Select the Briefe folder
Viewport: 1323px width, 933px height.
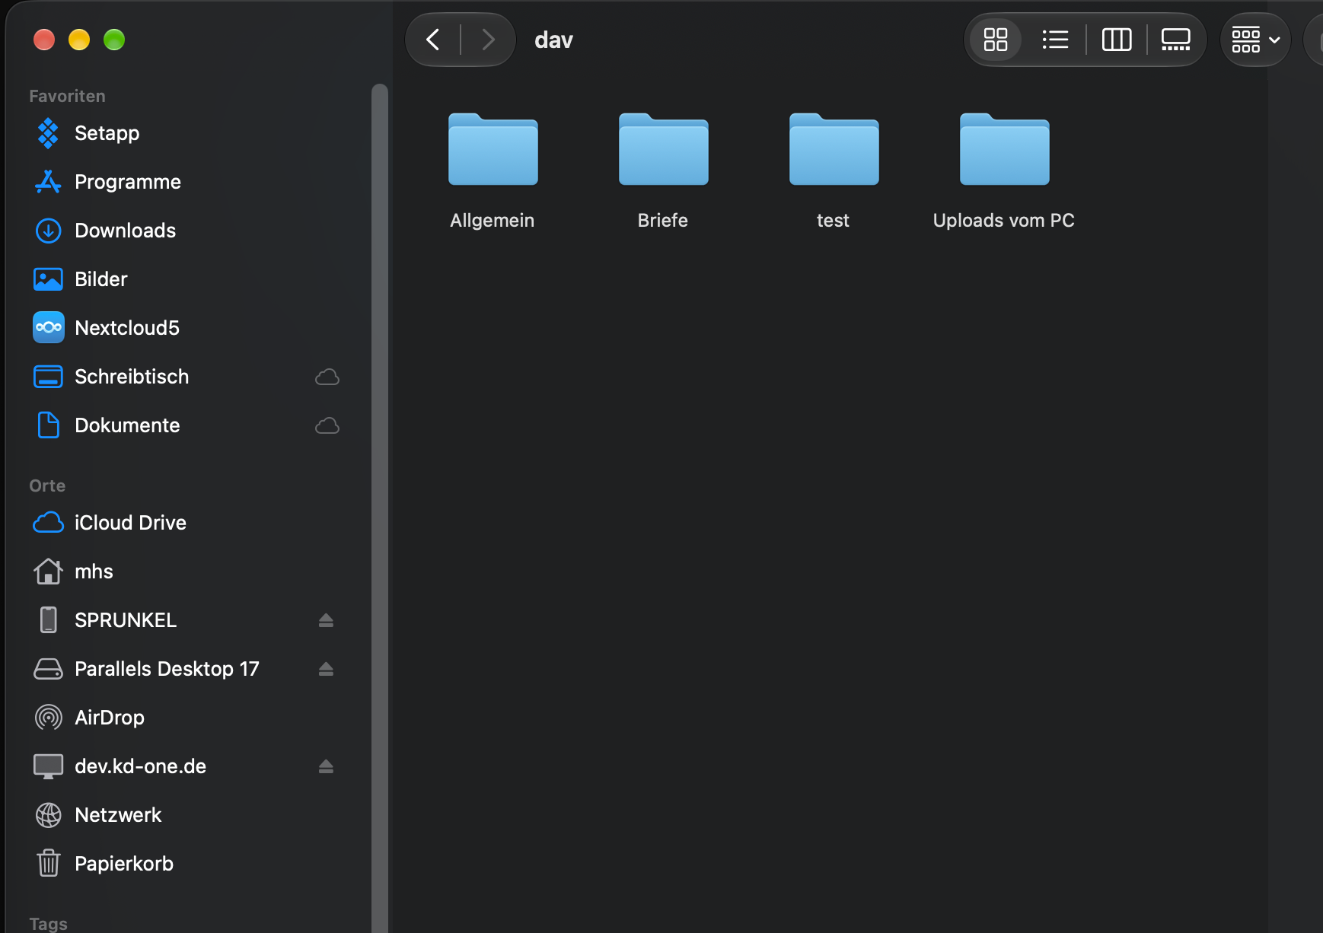point(663,171)
